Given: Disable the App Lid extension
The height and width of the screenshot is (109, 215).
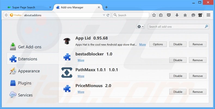Looking at the screenshot, I should click(x=178, y=44).
